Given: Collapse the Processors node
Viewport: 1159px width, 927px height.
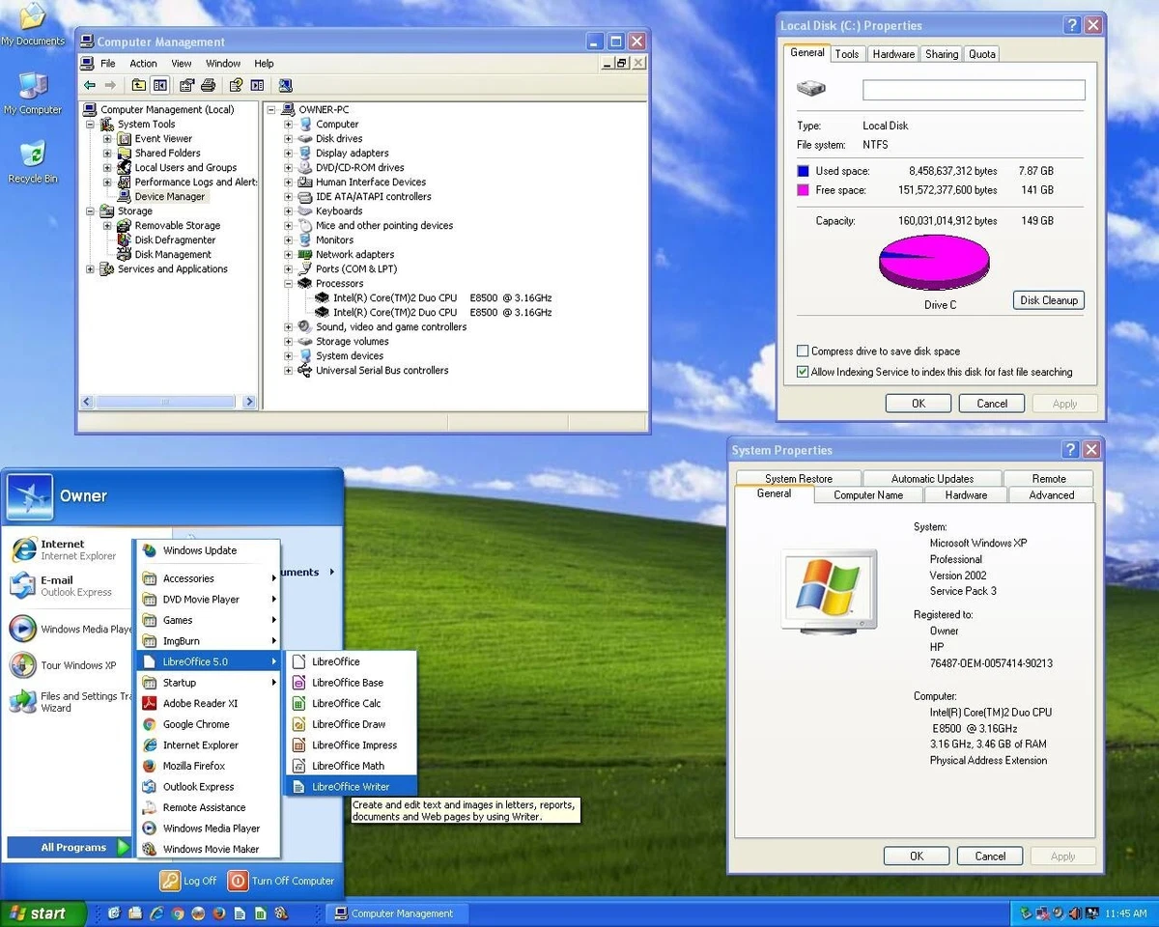Looking at the screenshot, I should tap(288, 284).
